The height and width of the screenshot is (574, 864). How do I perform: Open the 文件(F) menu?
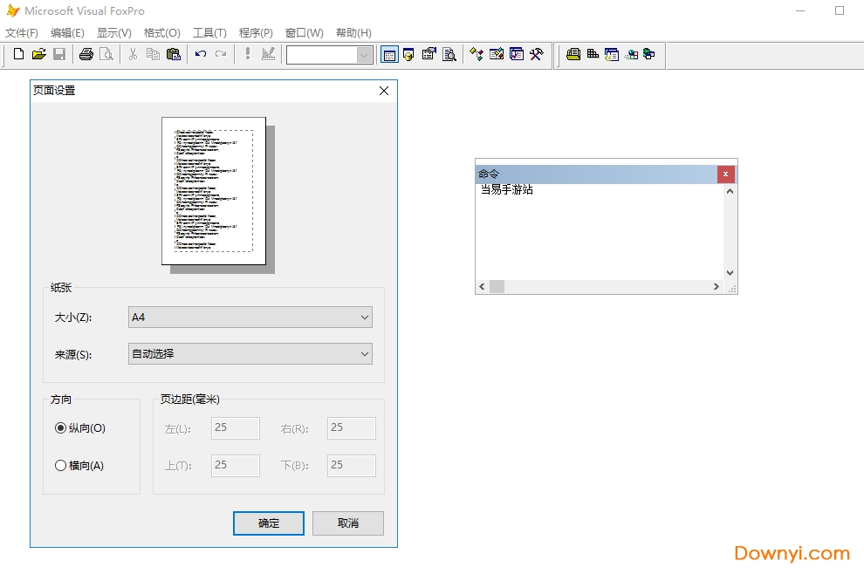click(22, 33)
